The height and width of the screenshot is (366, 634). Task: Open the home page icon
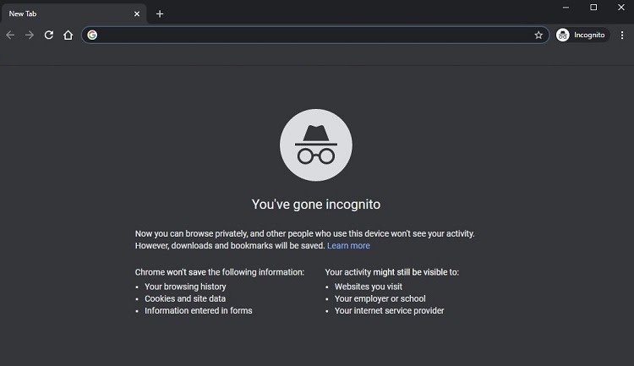tap(68, 36)
